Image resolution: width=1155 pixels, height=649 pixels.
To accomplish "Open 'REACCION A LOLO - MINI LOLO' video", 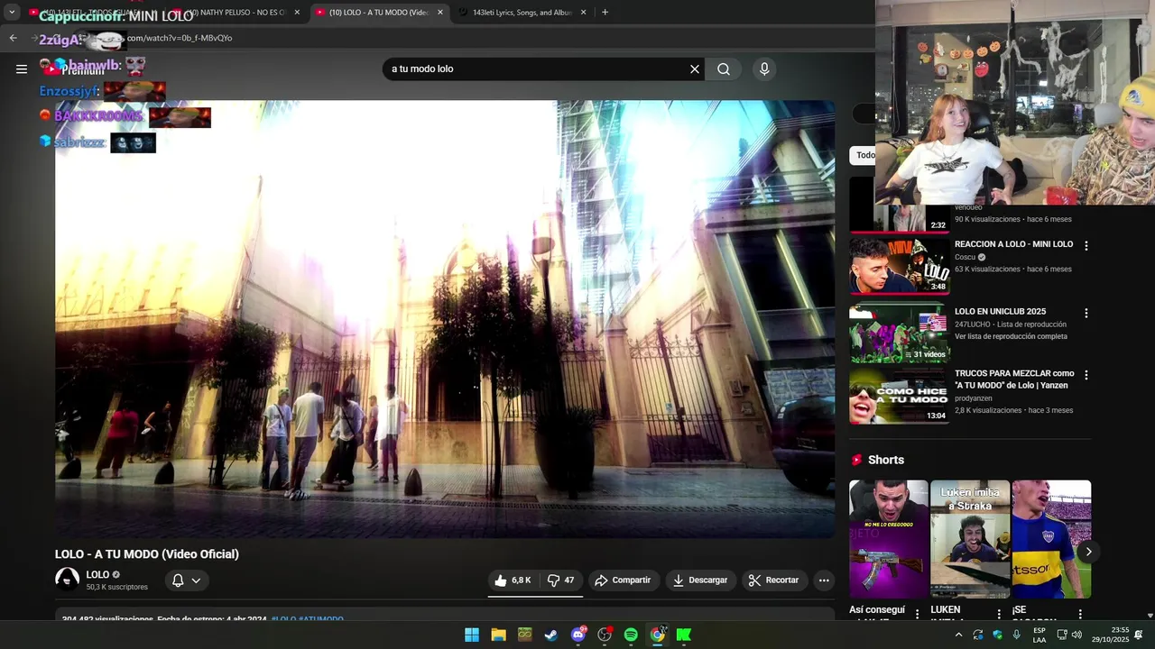I will tap(1013, 244).
